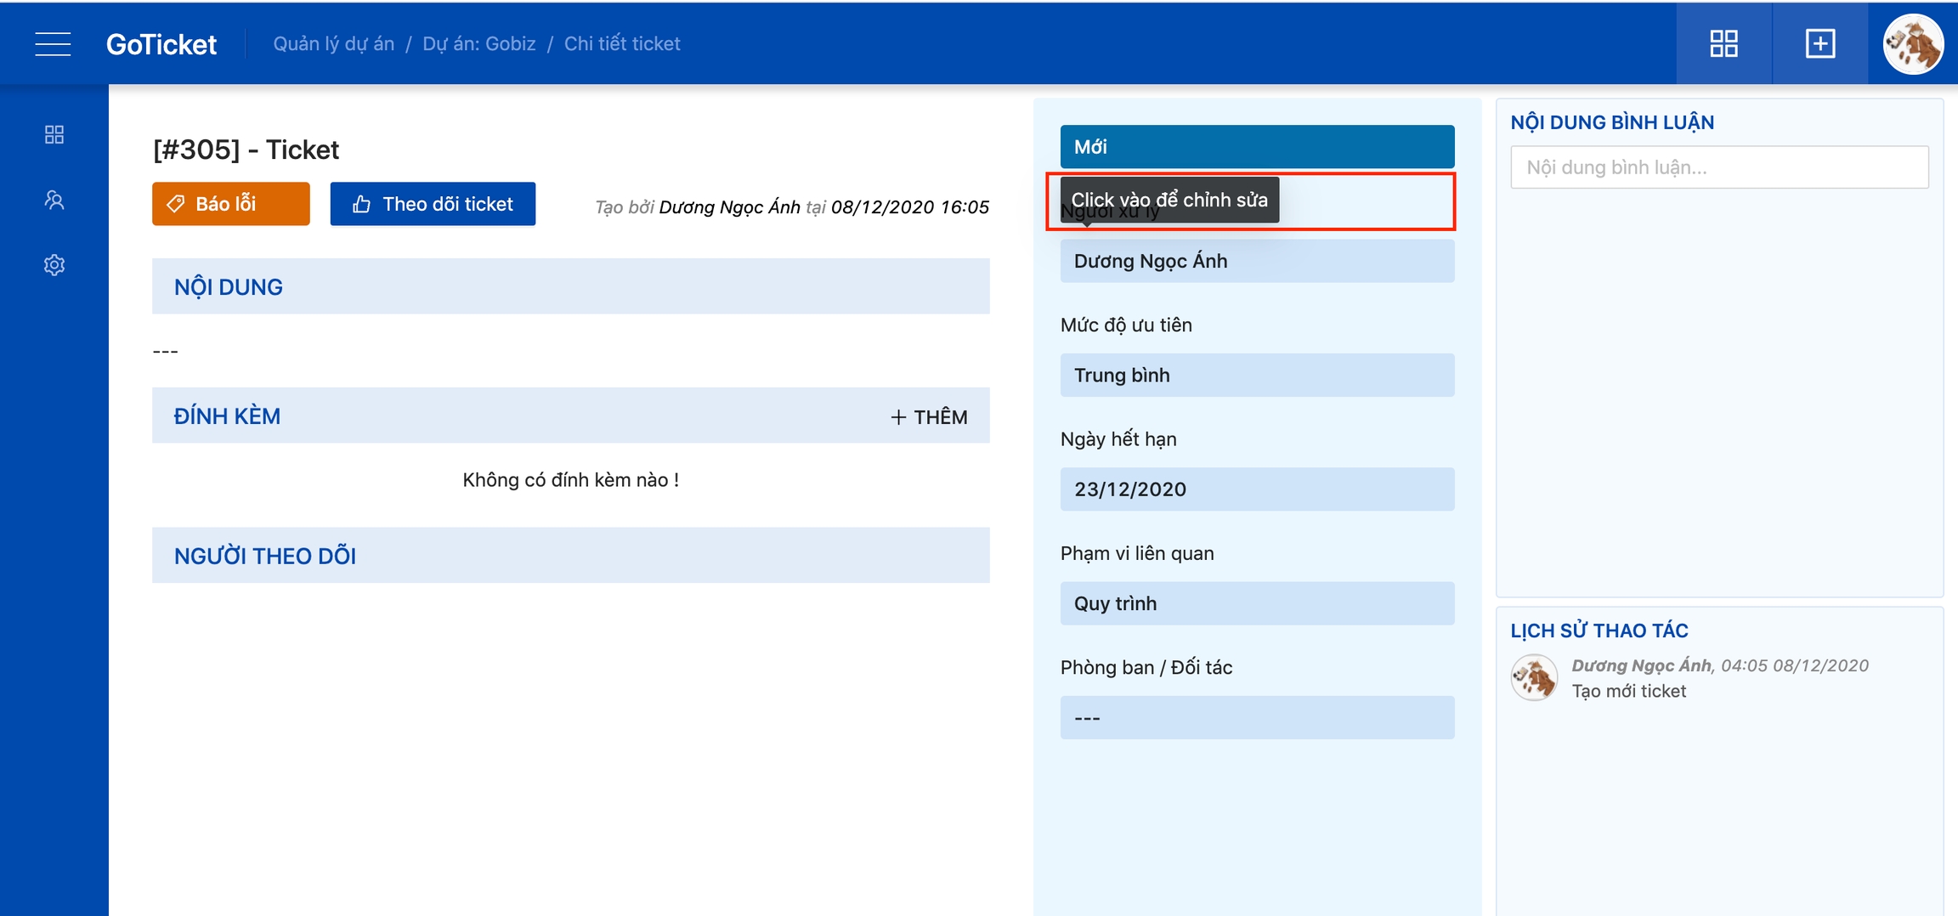Open the dashboard icon in left sidebar
Viewport: 1958px width, 916px height.
click(54, 134)
